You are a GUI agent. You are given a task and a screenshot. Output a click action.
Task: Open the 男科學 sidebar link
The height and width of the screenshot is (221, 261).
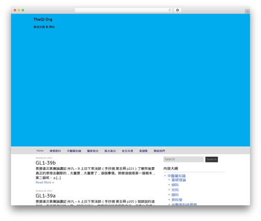click(177, 200)
